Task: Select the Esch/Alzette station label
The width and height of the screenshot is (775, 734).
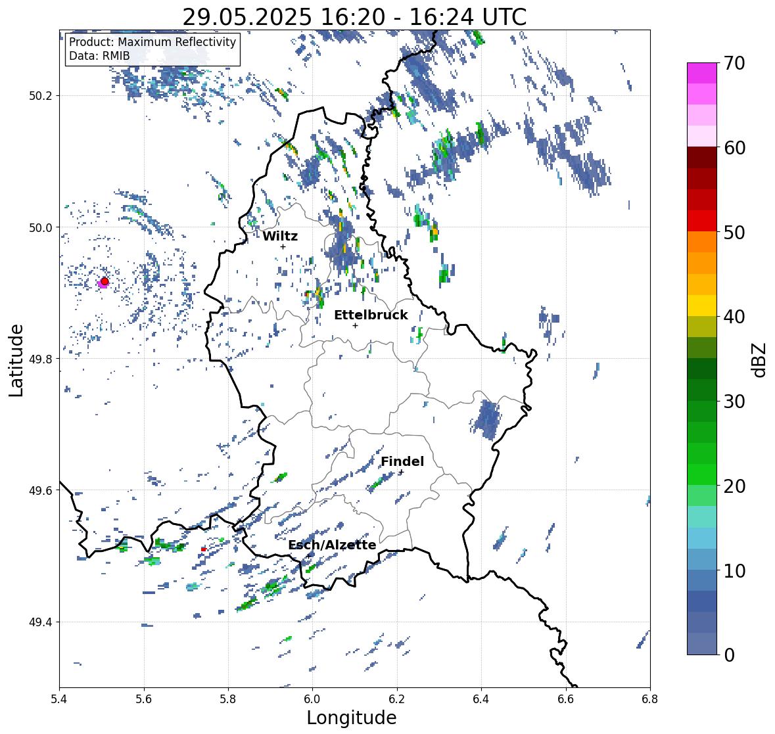Action: click(332, 545)
